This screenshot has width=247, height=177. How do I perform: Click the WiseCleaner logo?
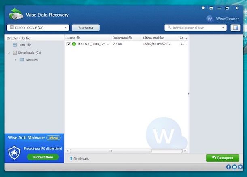223,19
